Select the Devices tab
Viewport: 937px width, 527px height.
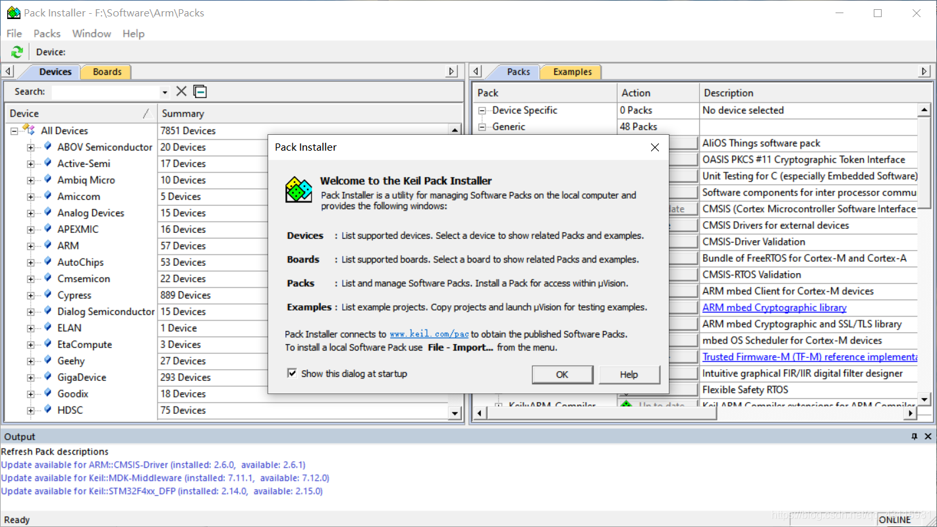coord(55,72)
